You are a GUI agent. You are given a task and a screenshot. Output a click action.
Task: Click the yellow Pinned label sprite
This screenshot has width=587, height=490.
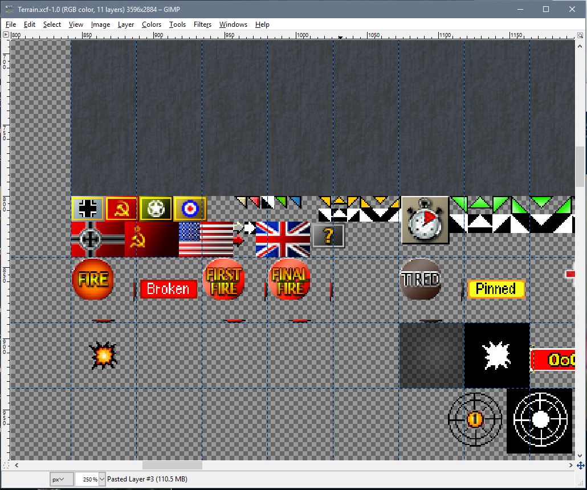496,289
